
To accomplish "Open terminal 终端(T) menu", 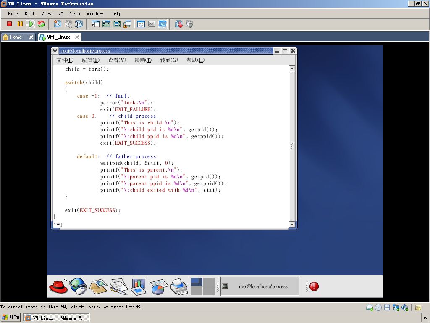I will click(x=143, y=60).
